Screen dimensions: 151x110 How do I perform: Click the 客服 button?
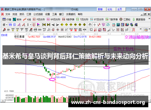101,9
